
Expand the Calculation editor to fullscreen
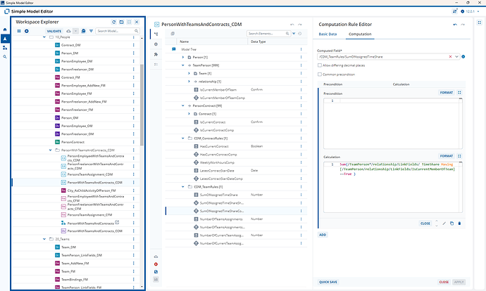coord(459,156)
